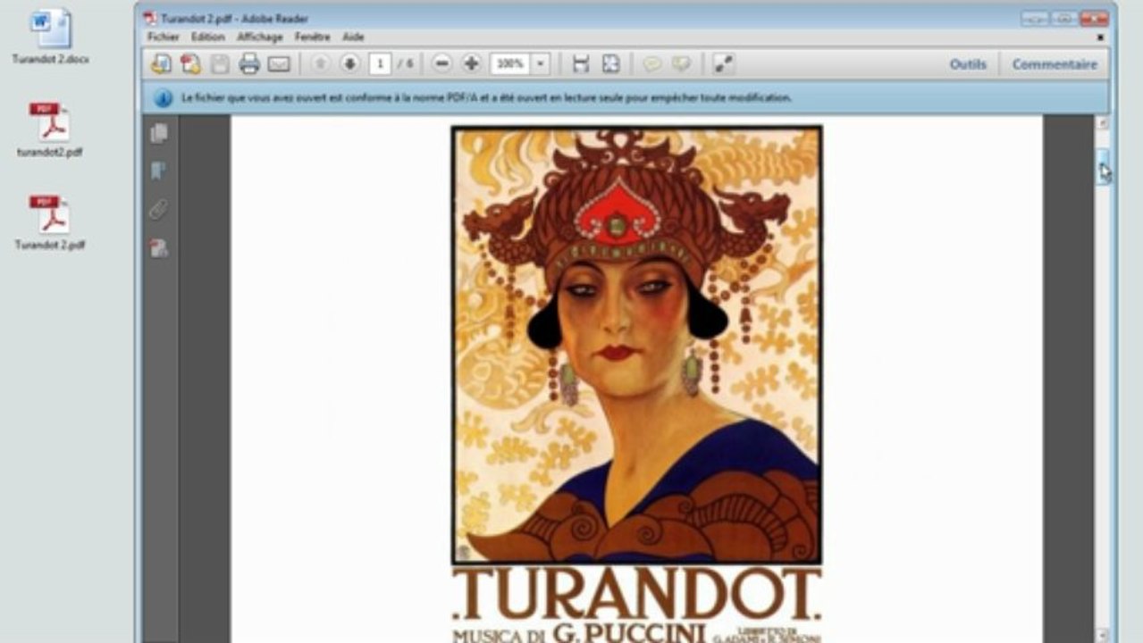
Task: Click the Highlight text icon
Action: click(682, 63)
